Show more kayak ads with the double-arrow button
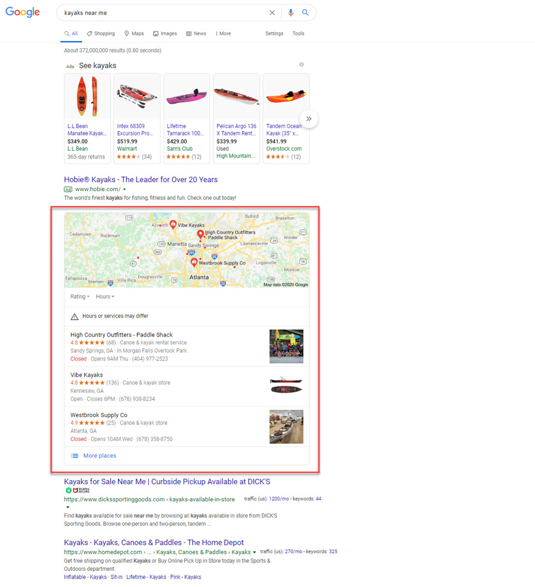Image resolution: width=535 pixels, height=587 pixels. click(x=309, y=118)
